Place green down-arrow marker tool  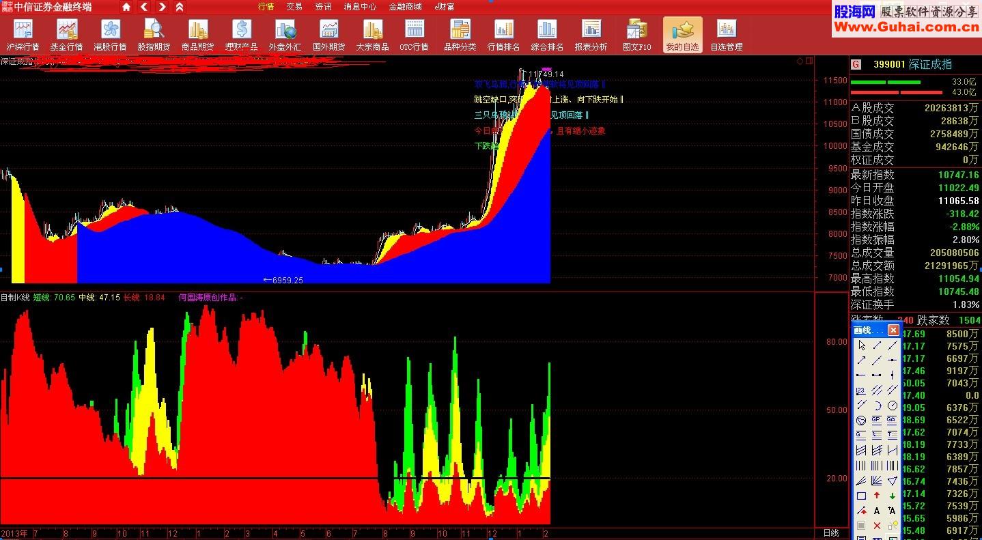893,496
